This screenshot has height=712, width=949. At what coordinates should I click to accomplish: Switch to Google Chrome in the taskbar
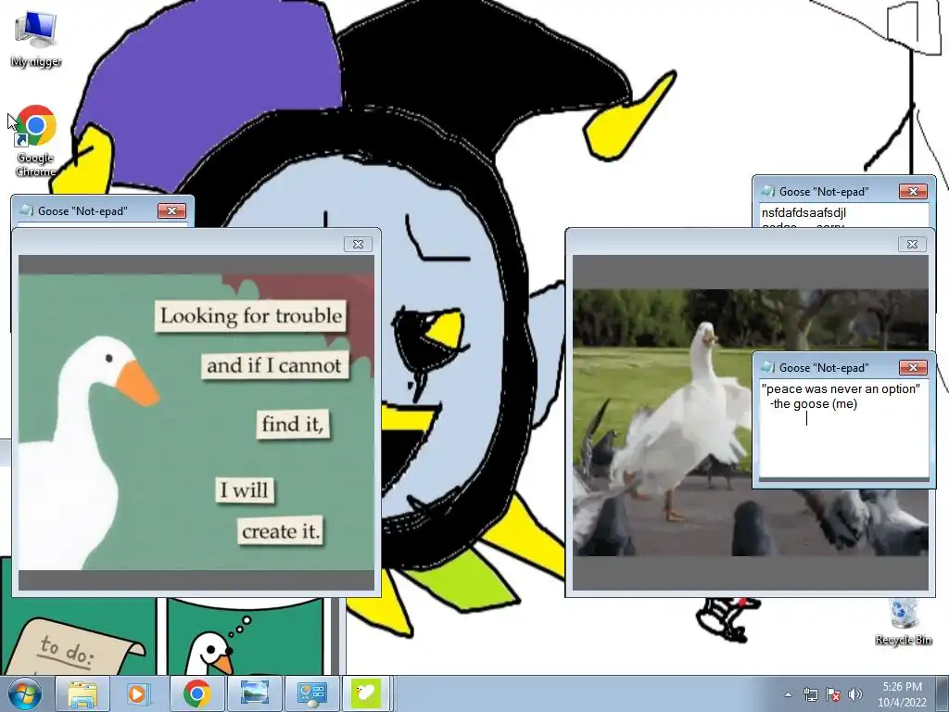click(x=196, y=693)
